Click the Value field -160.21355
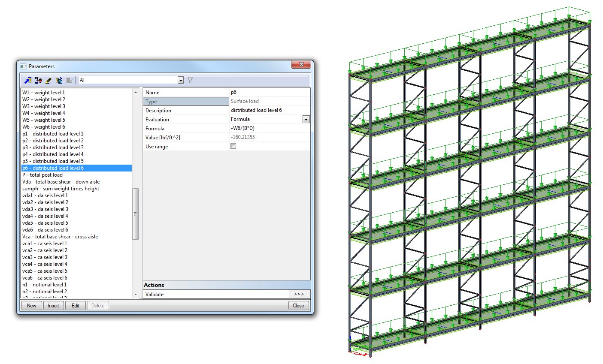The height and width of the screenshot is (364, 603). pos(270,137)
